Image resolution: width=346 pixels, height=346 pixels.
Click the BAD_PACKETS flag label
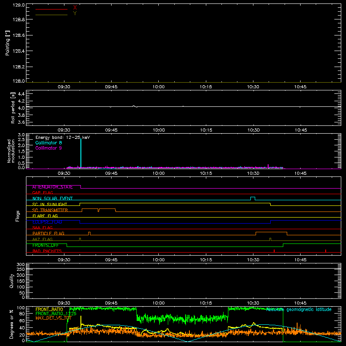point(47,251)
